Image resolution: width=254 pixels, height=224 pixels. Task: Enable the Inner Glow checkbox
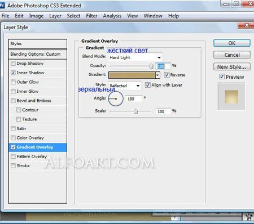pos(13,91)
